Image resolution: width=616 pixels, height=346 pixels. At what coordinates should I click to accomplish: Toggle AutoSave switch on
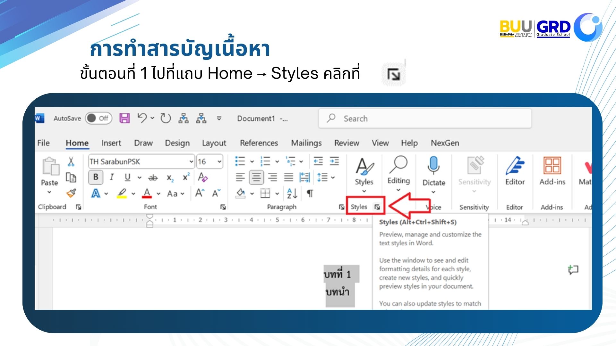click(98, 118)
